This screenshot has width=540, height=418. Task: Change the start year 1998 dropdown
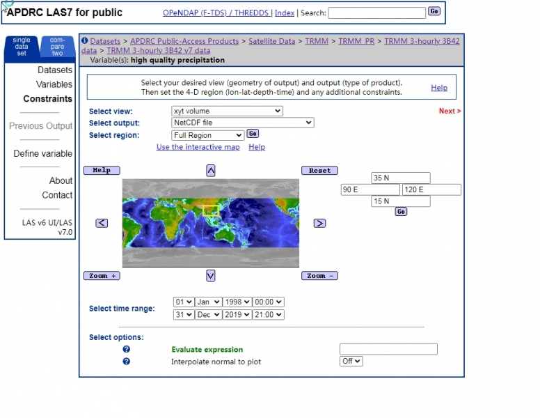tap(237, 302)
